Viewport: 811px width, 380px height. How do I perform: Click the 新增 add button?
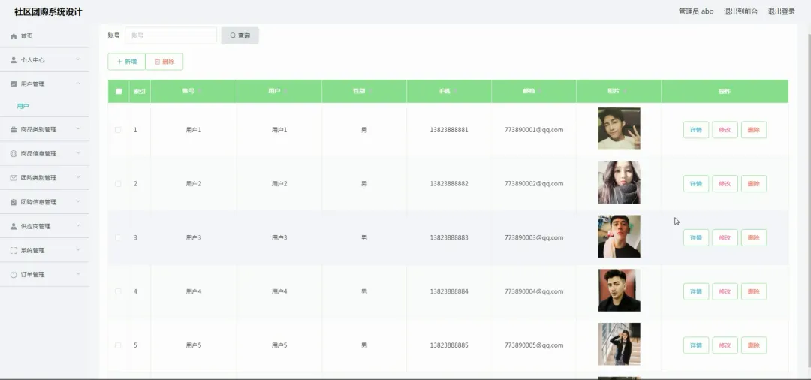127,62
